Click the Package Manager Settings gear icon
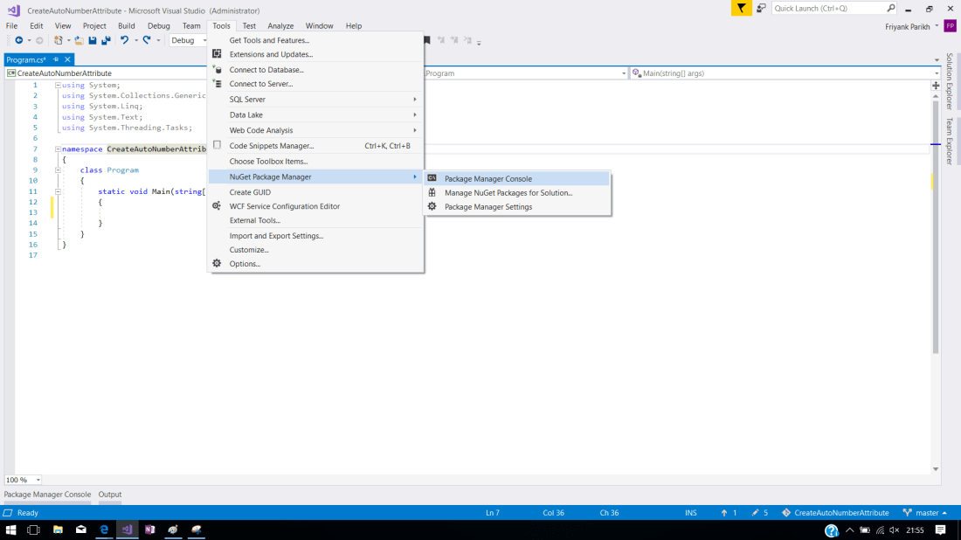Viewport: 961px width, 540px height. 432,207
